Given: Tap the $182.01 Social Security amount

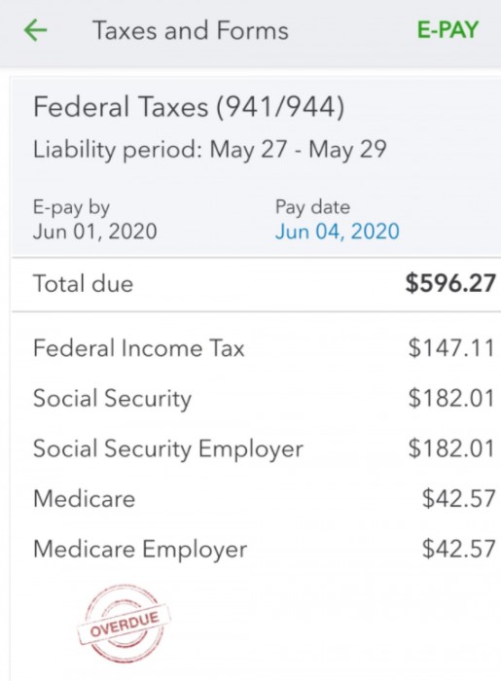Looking at the screenshot, I should pyautogui.click(x=451, y=398).
